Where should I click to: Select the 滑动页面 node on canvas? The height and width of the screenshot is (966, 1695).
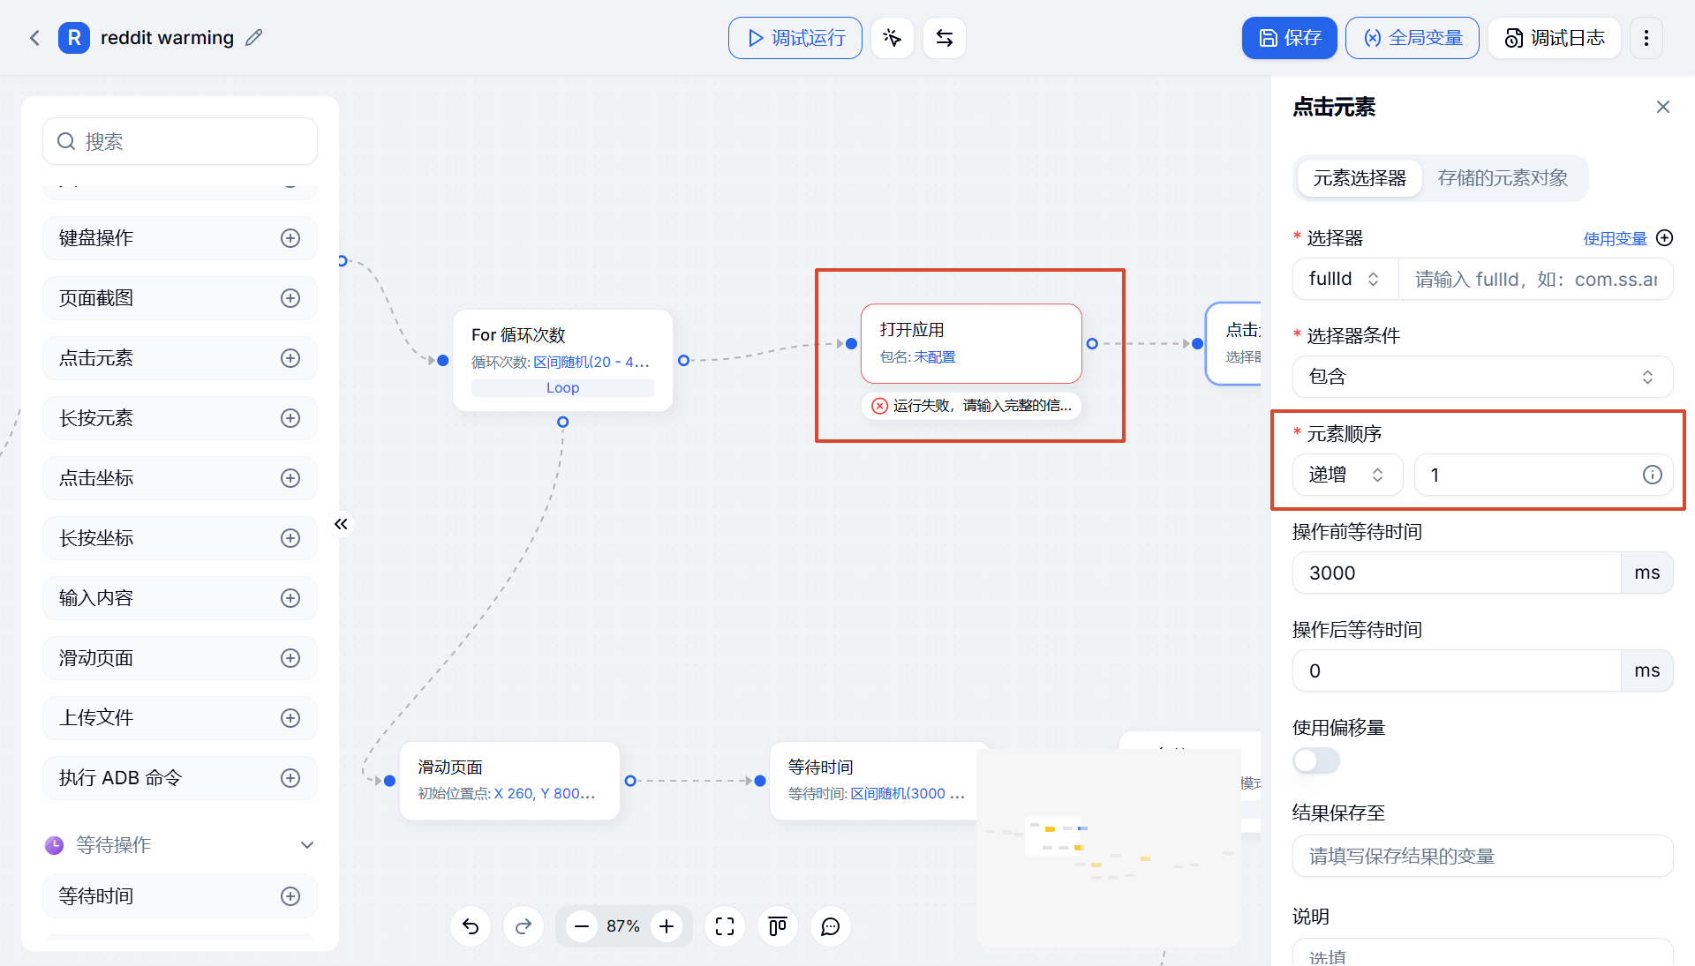pos(509,781)
